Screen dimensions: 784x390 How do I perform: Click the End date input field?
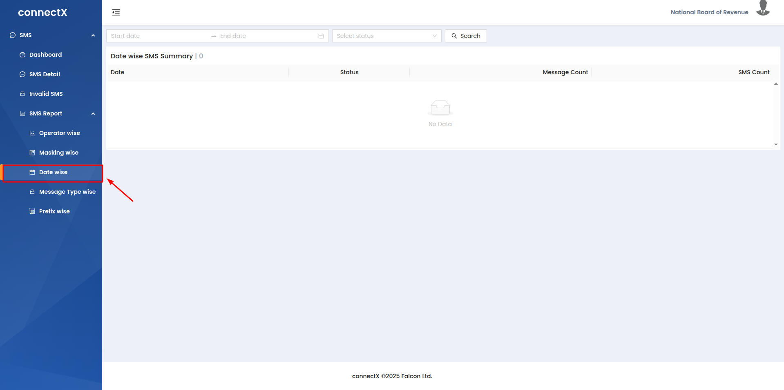pos(266,36)
